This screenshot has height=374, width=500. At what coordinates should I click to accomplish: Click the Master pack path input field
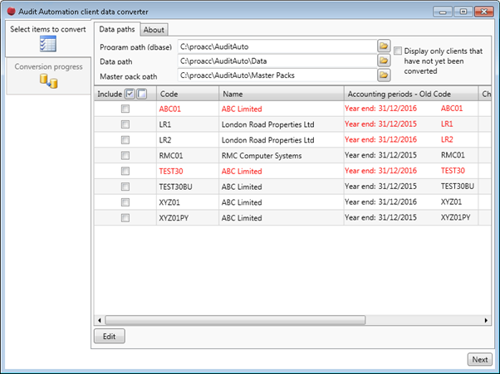[277, 75]
